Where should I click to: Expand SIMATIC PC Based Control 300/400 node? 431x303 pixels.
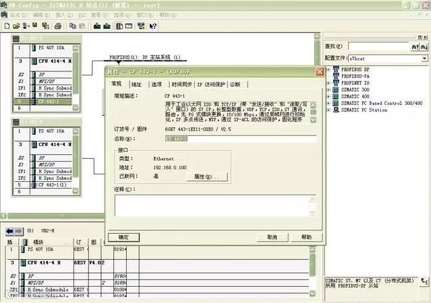(x=328, y=103)
